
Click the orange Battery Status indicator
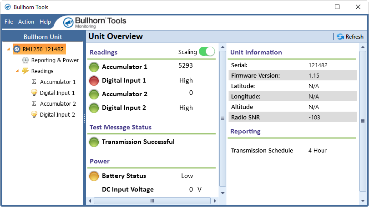pos(94,176)
